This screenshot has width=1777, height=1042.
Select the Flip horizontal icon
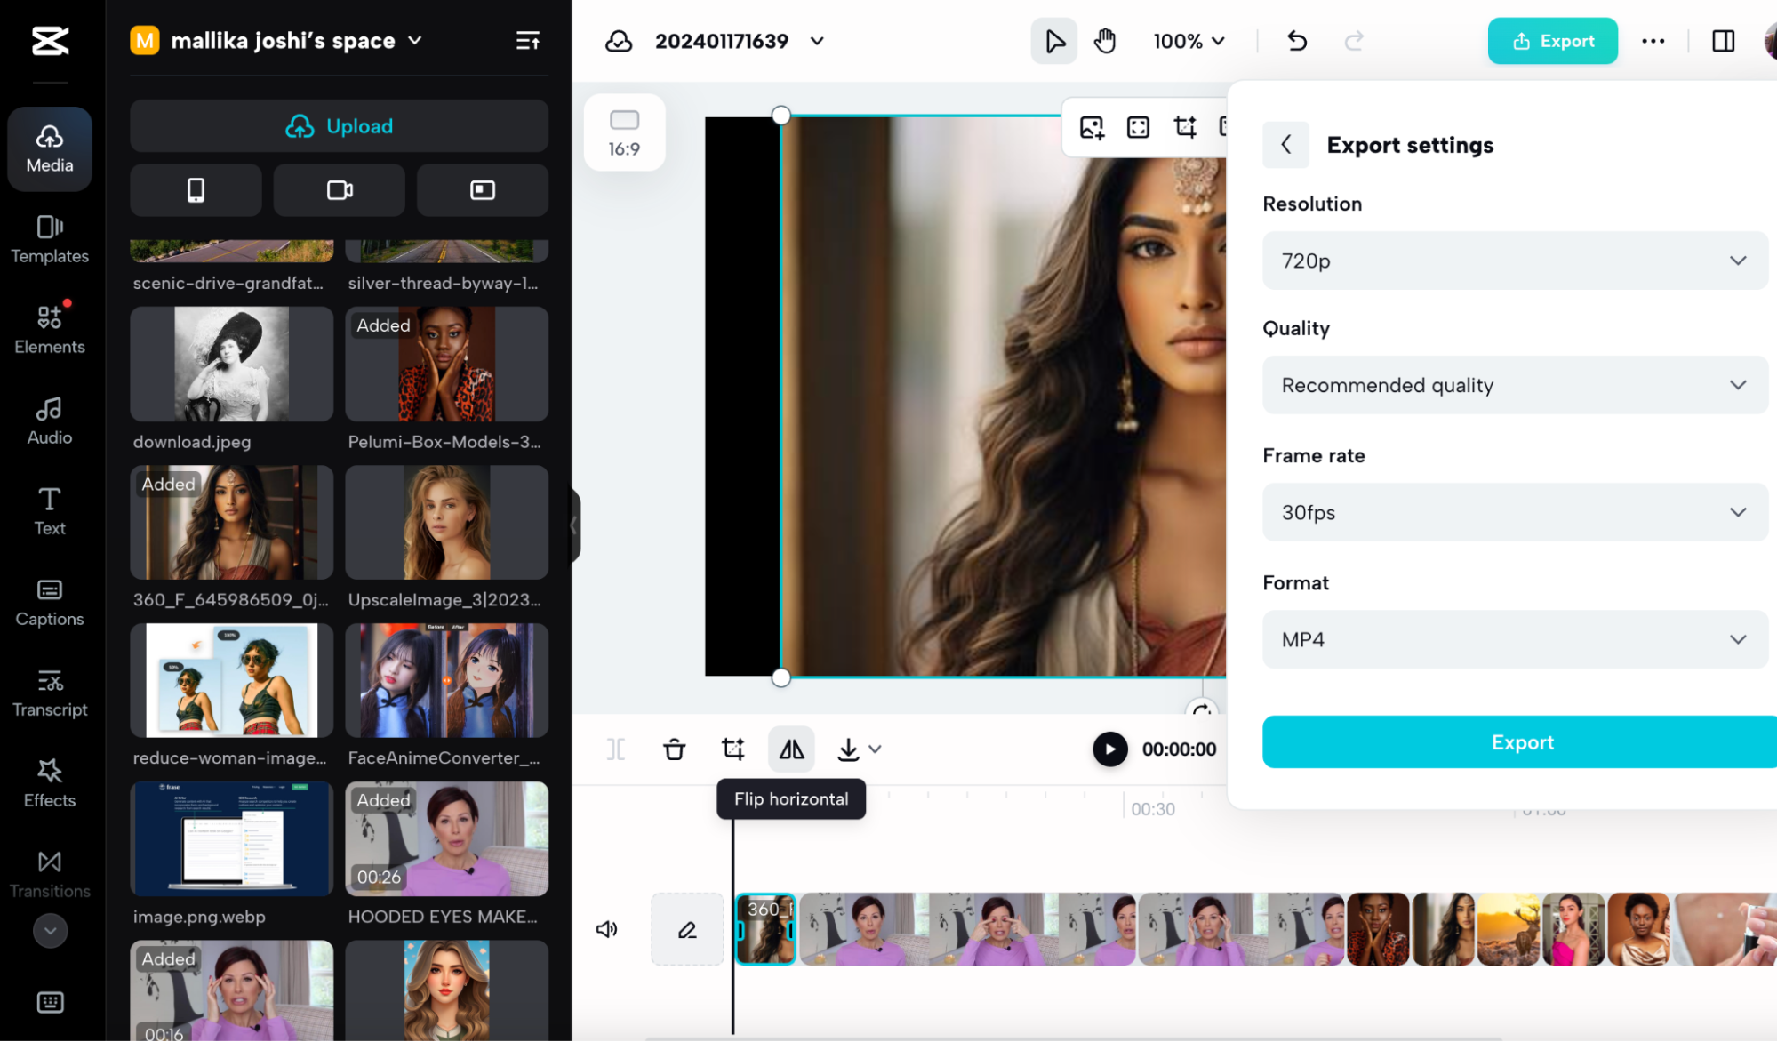pyautogui.click(x=791, y=748)
